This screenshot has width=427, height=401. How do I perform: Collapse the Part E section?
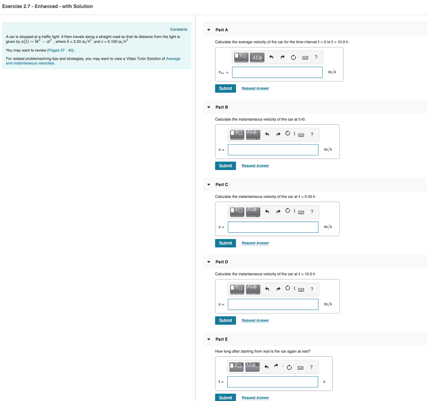pyautogui.click(x=208, y=339)
